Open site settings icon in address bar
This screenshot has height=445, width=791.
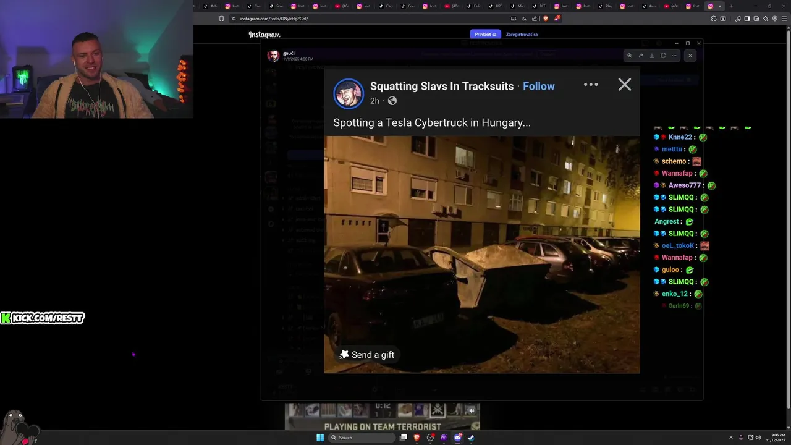coord(233,19)
